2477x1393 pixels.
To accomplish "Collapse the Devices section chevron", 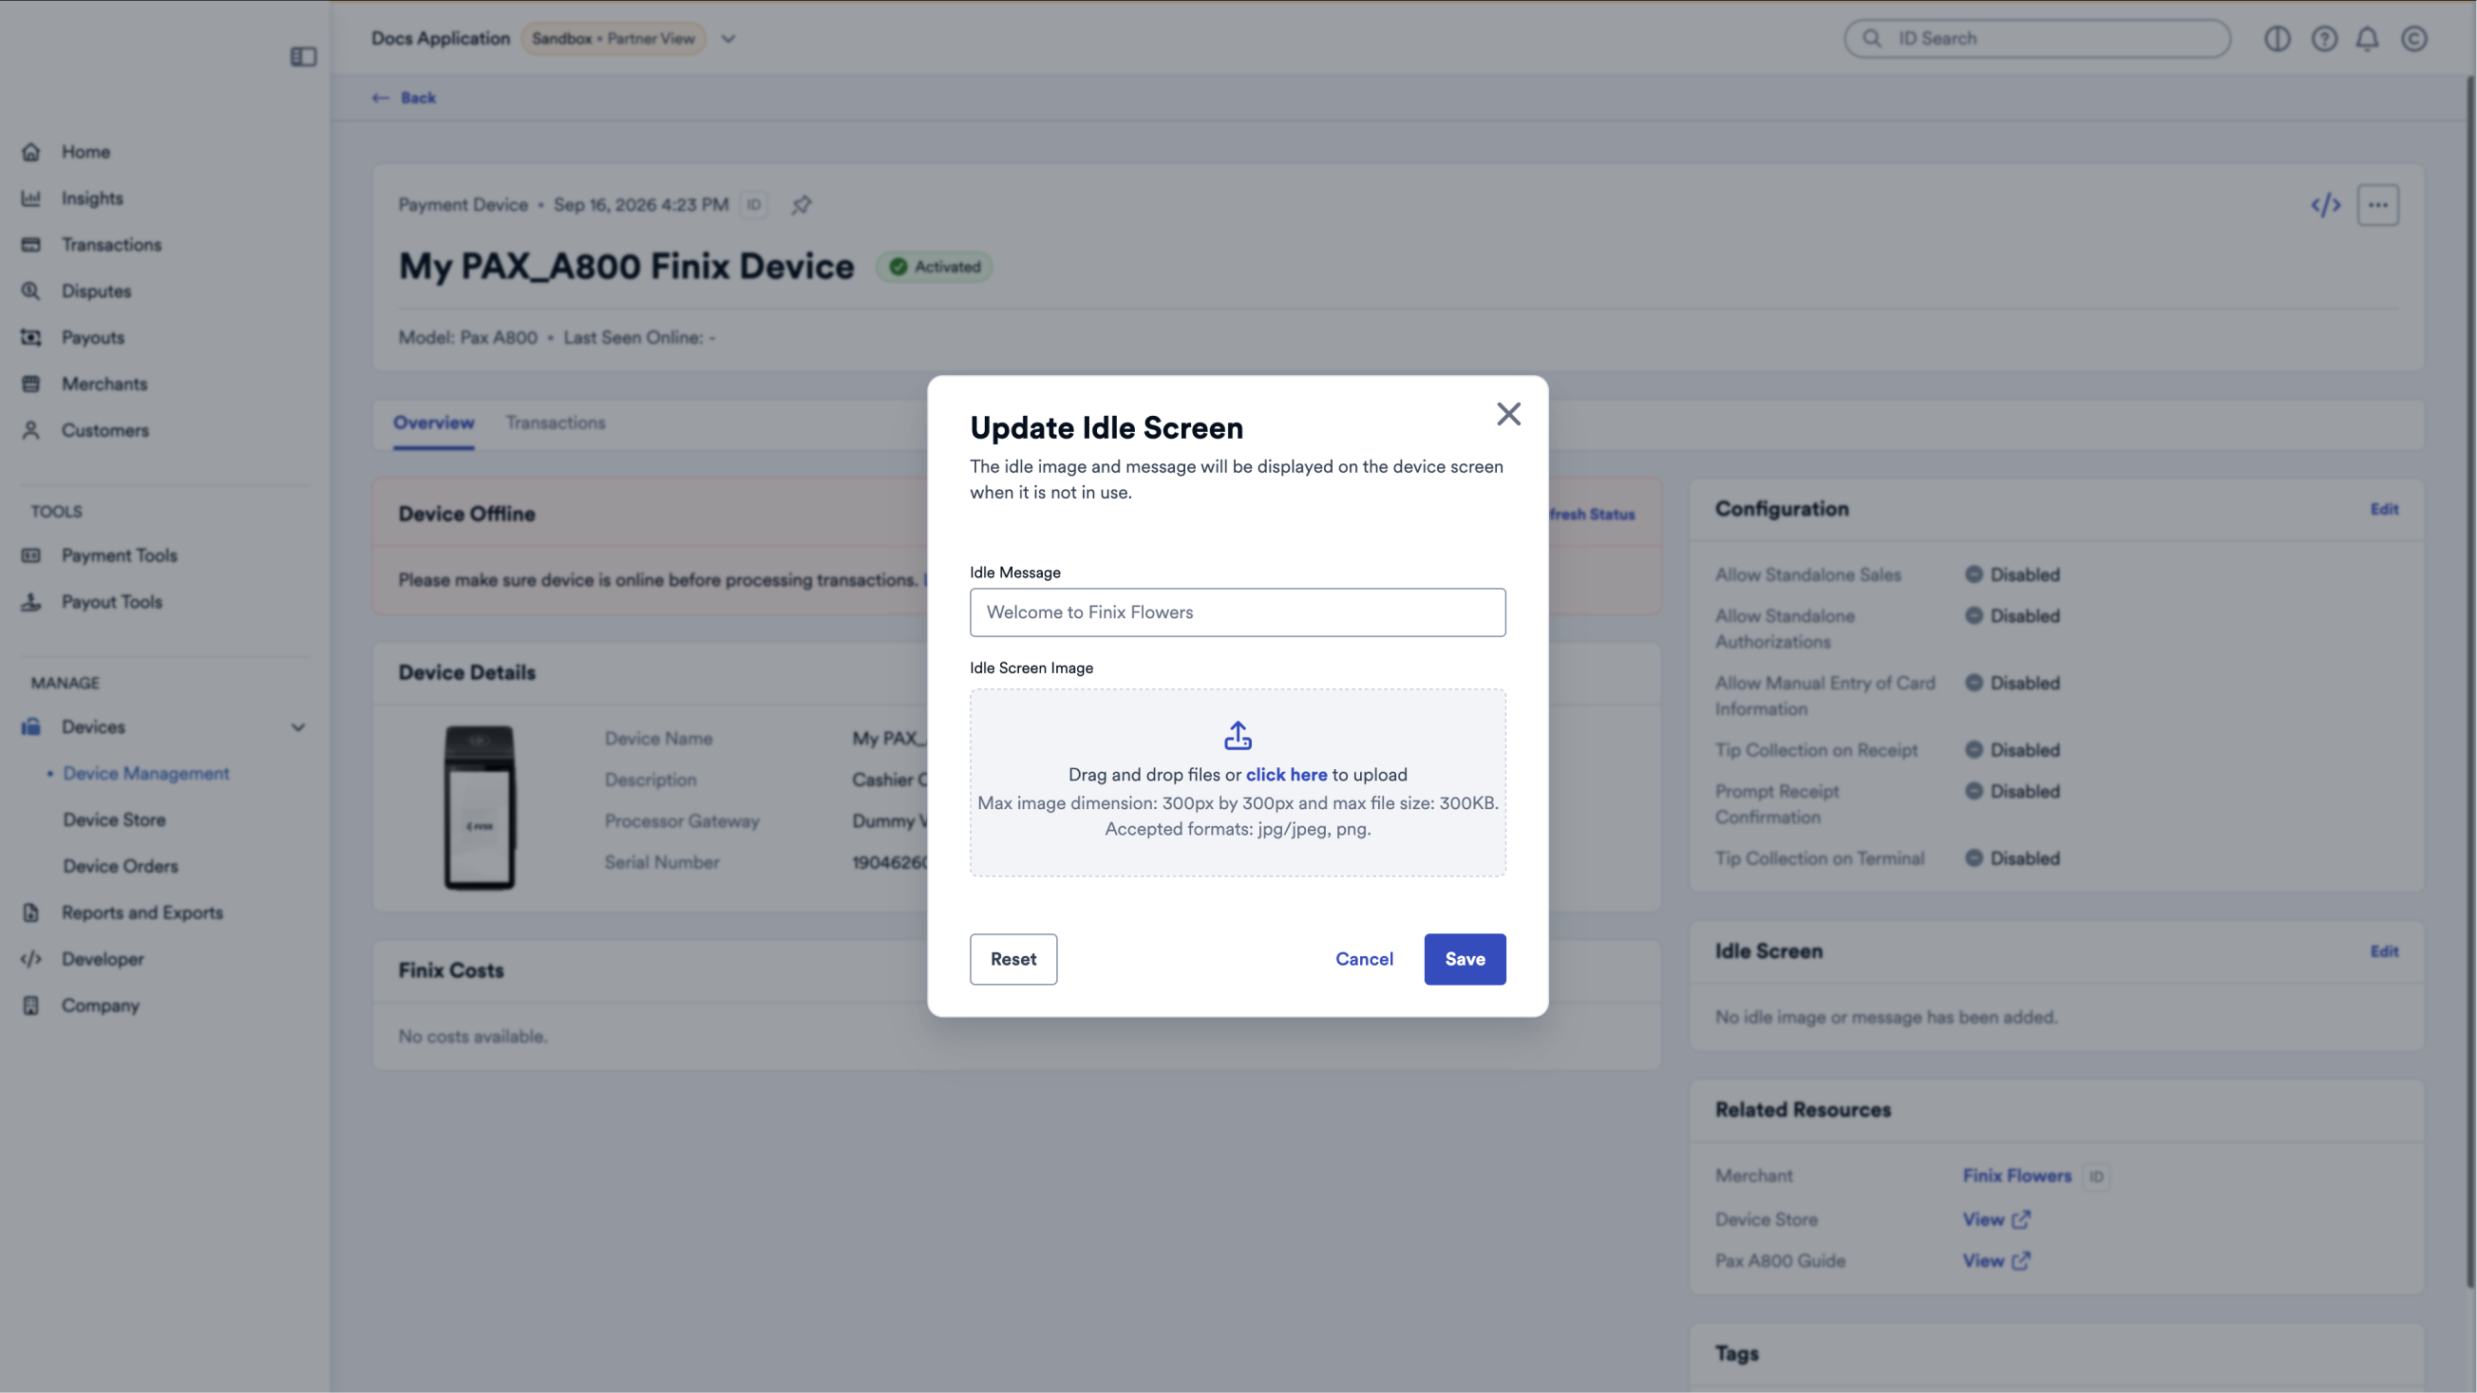I will [x=298, y=726].
